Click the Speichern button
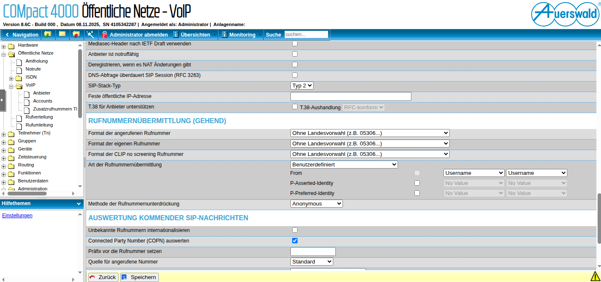 click(140, 277)
